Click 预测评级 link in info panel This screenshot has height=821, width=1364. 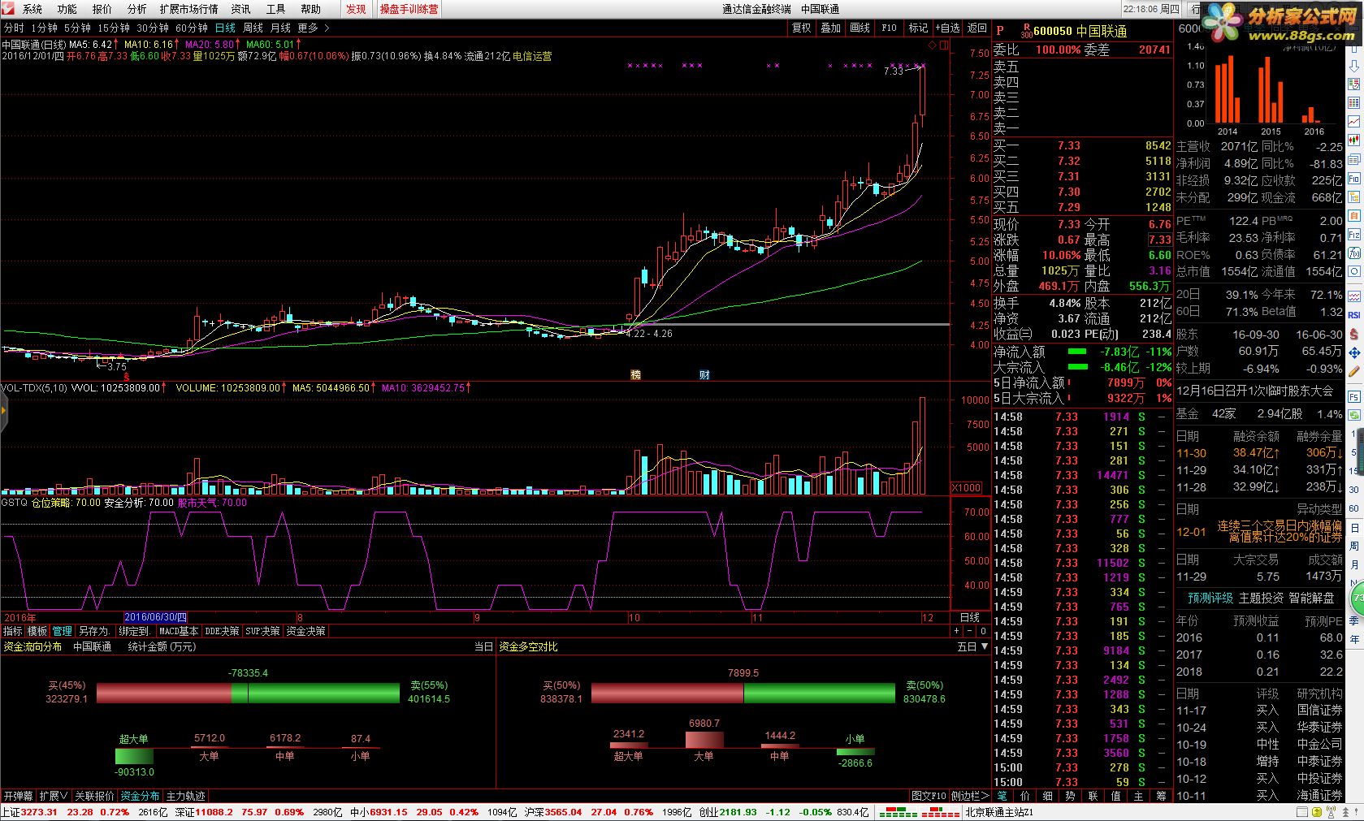pos(1210,598)
